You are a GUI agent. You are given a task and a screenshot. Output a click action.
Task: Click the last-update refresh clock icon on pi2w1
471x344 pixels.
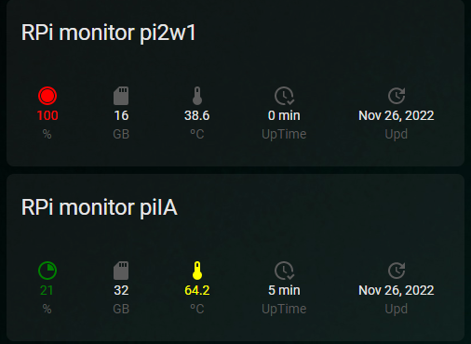click(x=397, y=96)
